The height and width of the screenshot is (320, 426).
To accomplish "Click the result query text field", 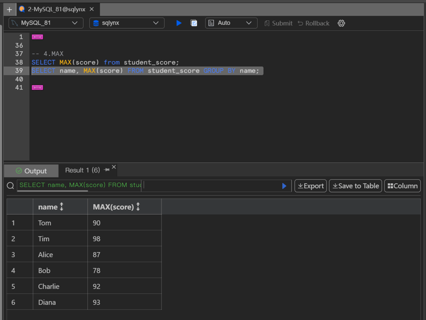I will click(79, 185).
